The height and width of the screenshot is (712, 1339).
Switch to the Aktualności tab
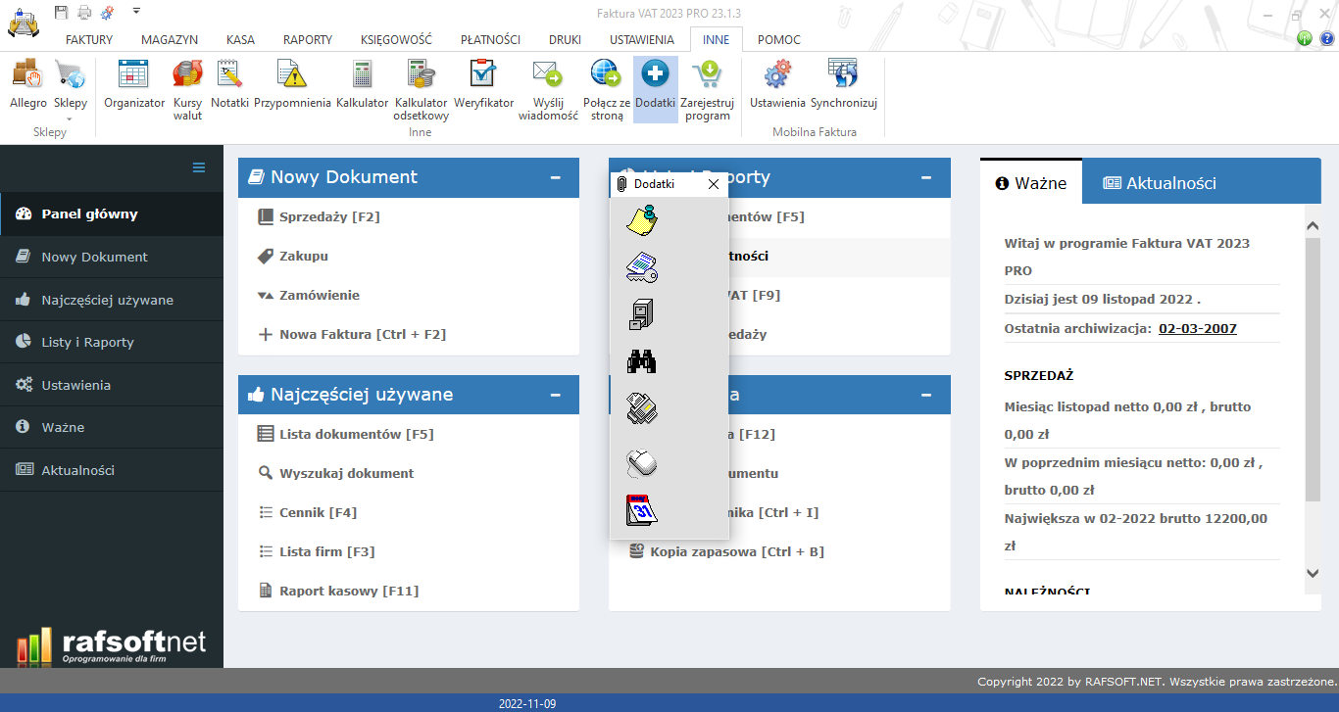point(1160,183)
